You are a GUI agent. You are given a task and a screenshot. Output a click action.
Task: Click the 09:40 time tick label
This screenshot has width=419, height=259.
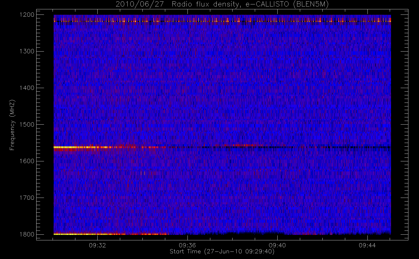point(277,245)
